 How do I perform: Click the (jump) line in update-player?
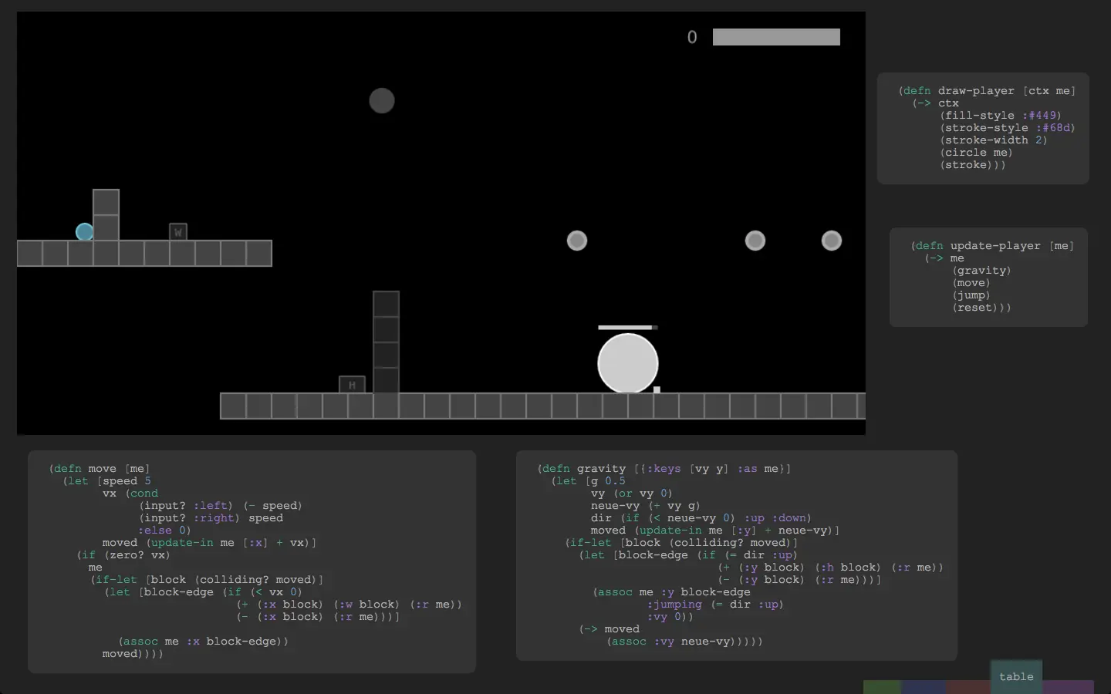click(971, 295)
